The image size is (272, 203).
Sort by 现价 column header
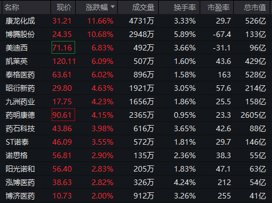click(63, 7)
